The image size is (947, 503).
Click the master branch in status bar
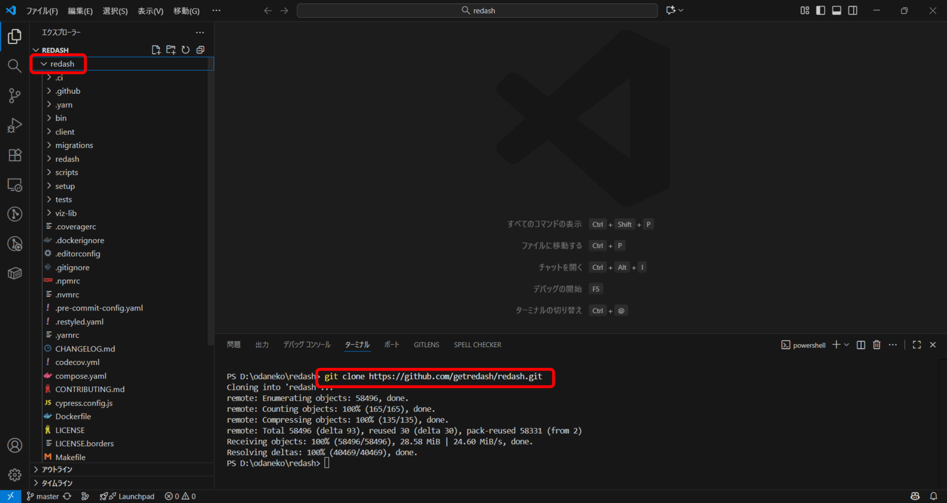pos(43,496)
